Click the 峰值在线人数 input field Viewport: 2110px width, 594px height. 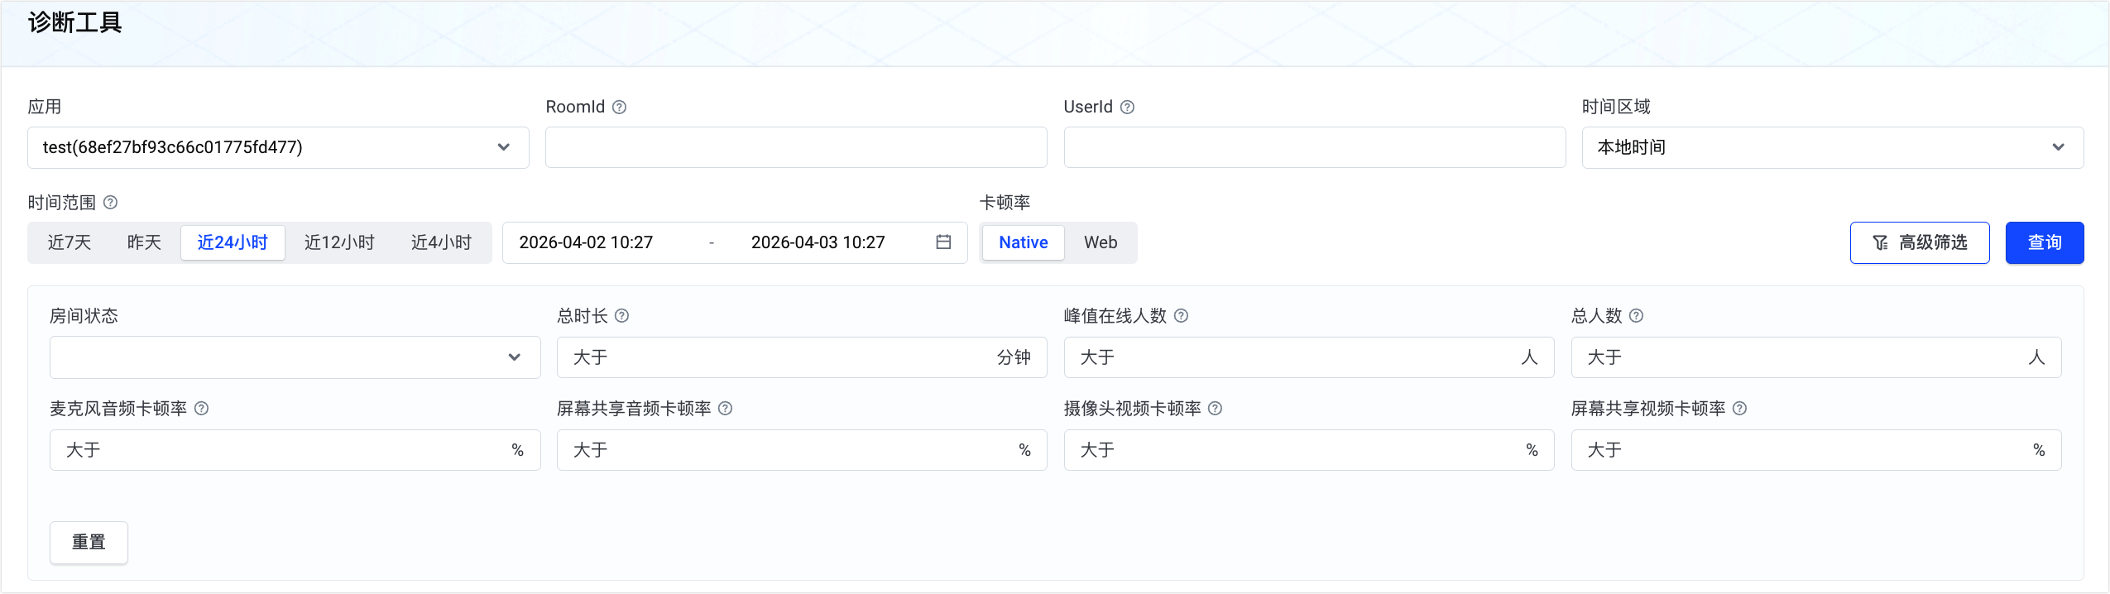(1309, 357)
